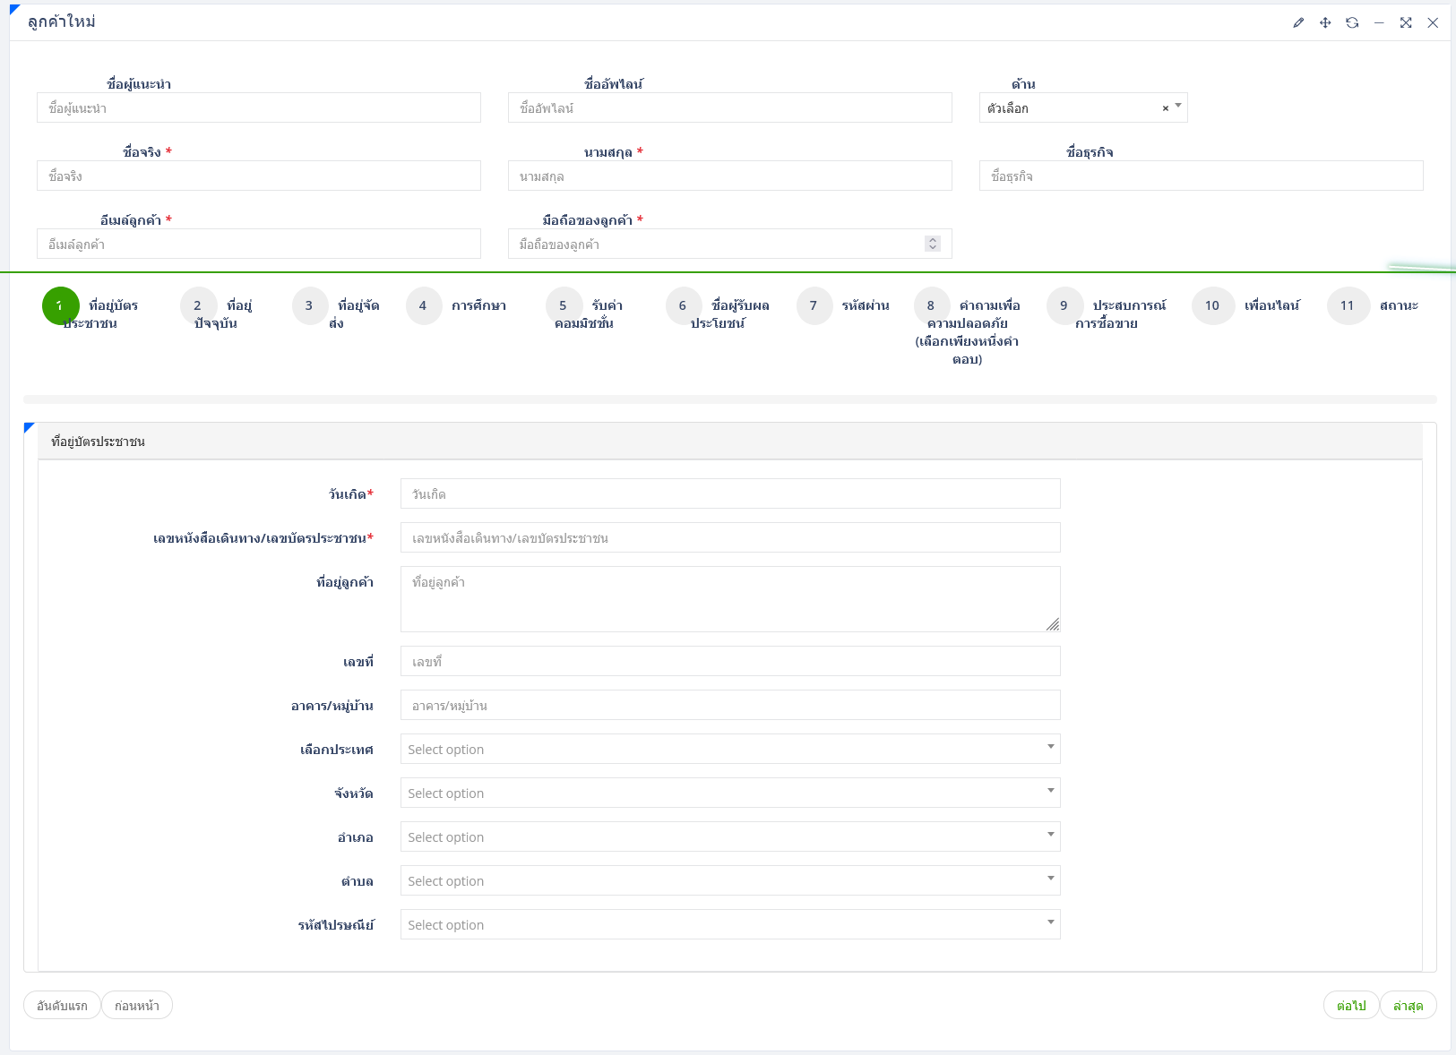Click the pencil edit icon in header
1456x1055 pixels.
pyautogui.click(x=1298, y=23)
